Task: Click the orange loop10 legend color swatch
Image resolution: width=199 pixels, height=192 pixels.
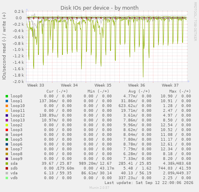Action: click(x=7, y=106)
